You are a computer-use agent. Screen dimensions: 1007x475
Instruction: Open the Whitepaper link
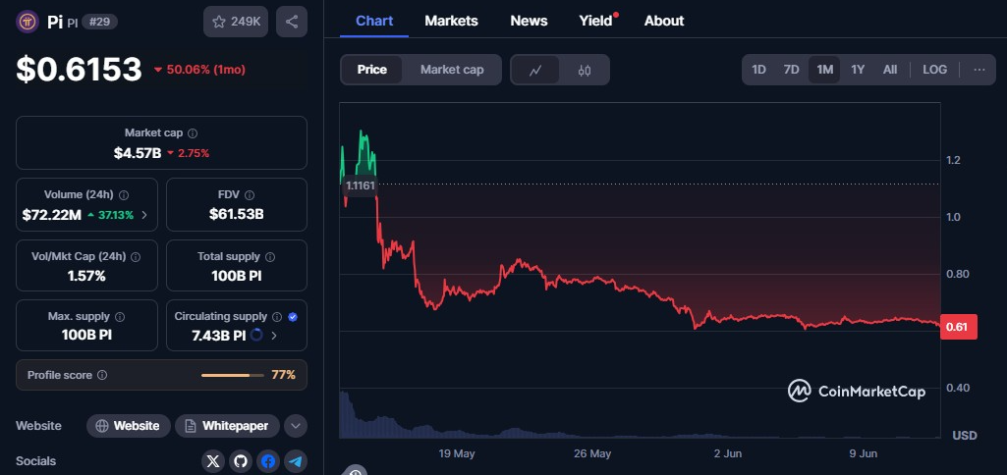pos(227,426)
